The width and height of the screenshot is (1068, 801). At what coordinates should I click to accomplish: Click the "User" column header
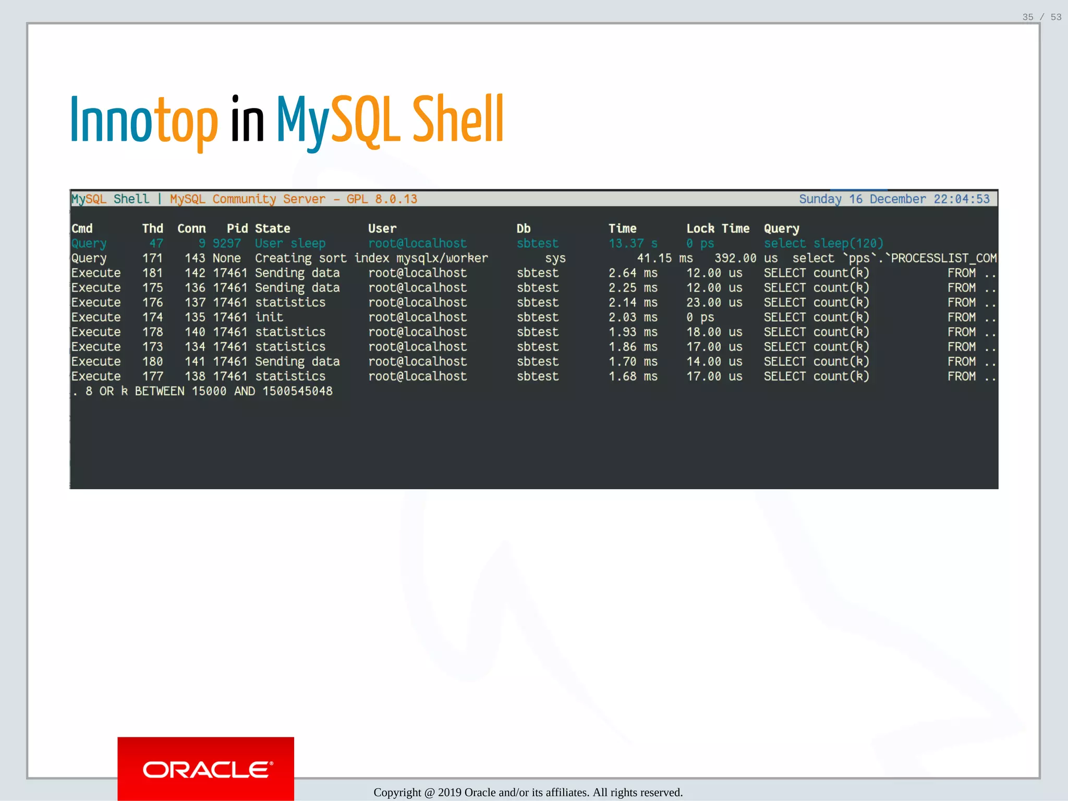coord(382,228)
